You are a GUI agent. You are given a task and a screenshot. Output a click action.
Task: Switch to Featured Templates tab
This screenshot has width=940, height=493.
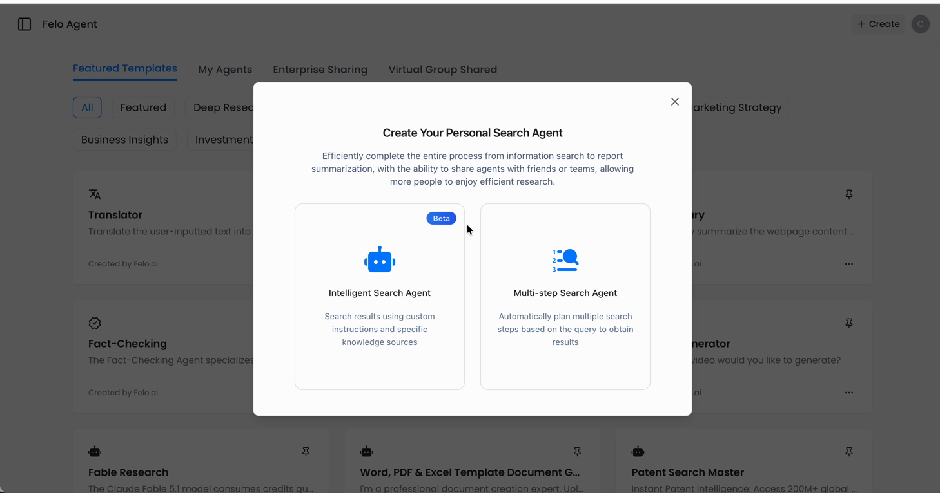point(125,68)
